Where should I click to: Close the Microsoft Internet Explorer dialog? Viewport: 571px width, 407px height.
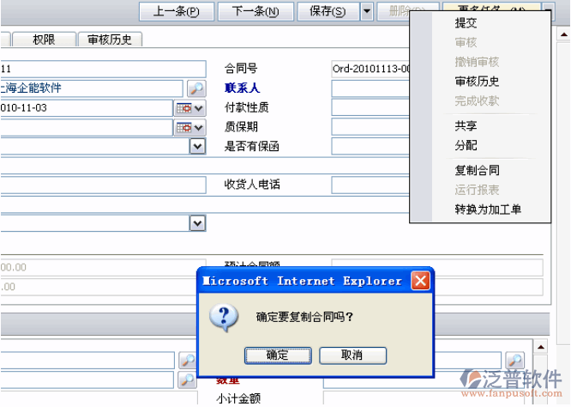coord(421,281)
